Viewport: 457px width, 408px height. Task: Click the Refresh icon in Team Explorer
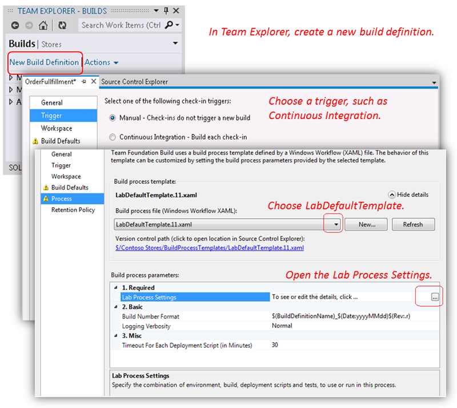(62, 25)
